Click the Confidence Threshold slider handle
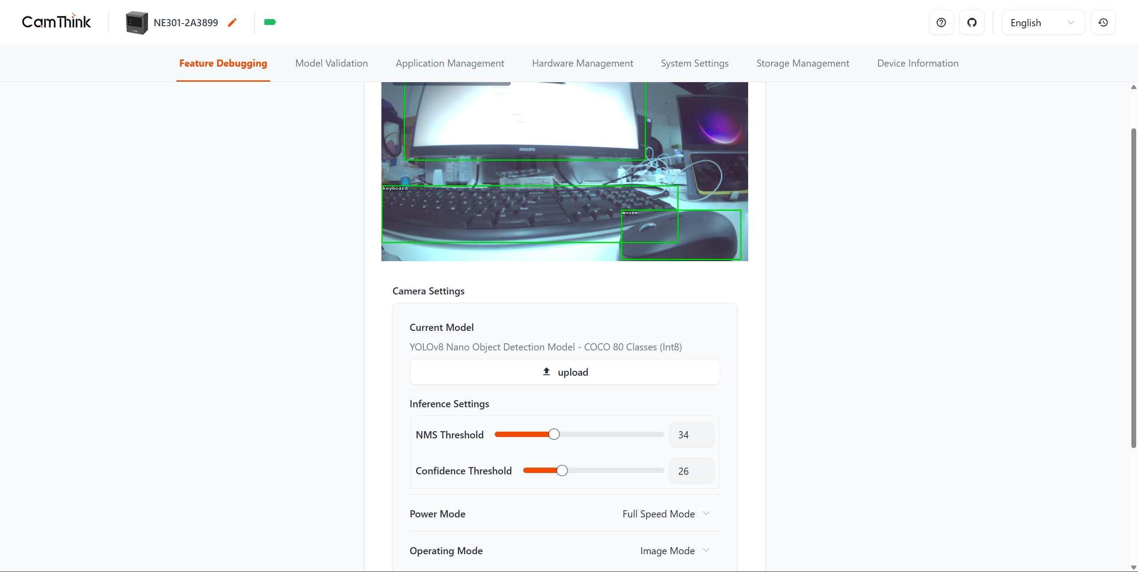This screenshot has width=1138, height=572. coord(562,471)
